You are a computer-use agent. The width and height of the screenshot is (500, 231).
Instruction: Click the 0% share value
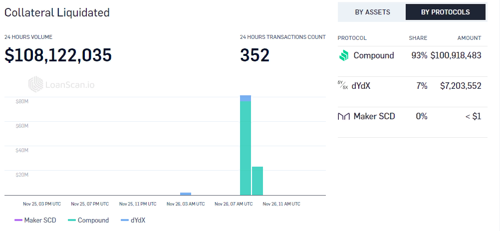[x=422, y=116]
